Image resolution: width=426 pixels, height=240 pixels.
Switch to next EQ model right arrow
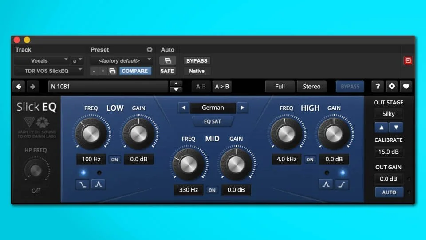coord(242,108)
